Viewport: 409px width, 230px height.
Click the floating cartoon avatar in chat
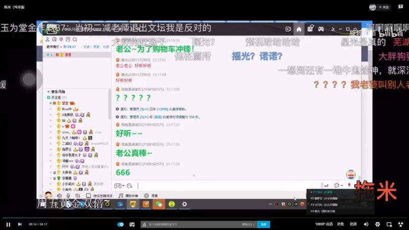click(351, 174)
